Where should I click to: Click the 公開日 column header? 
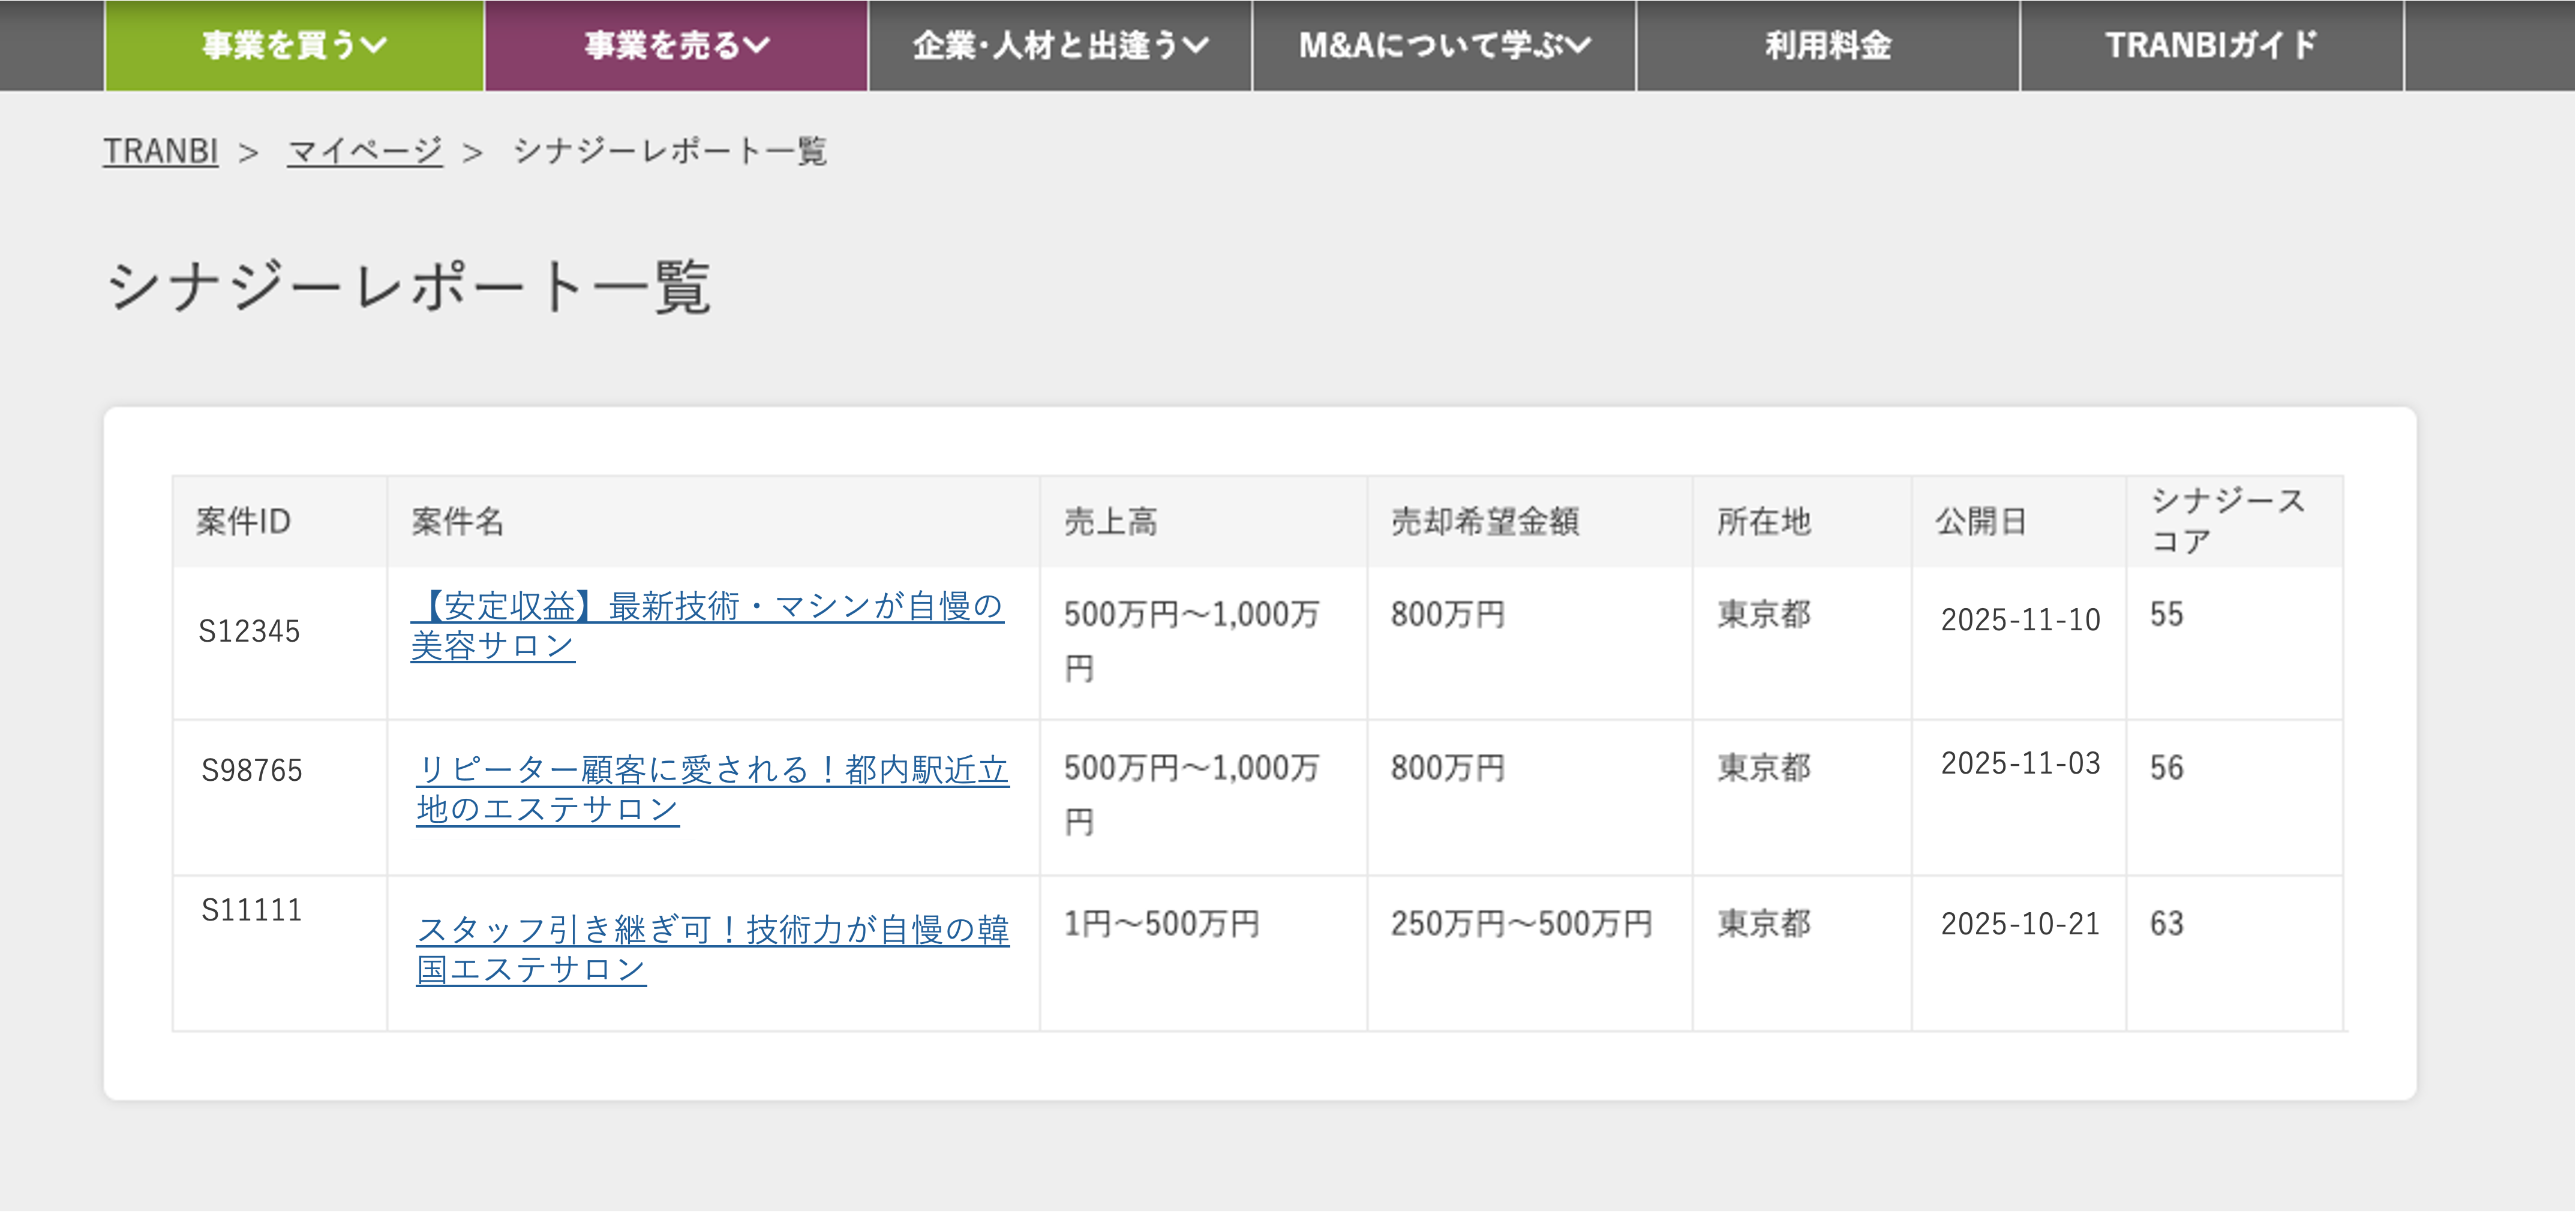coord(1980,521)
